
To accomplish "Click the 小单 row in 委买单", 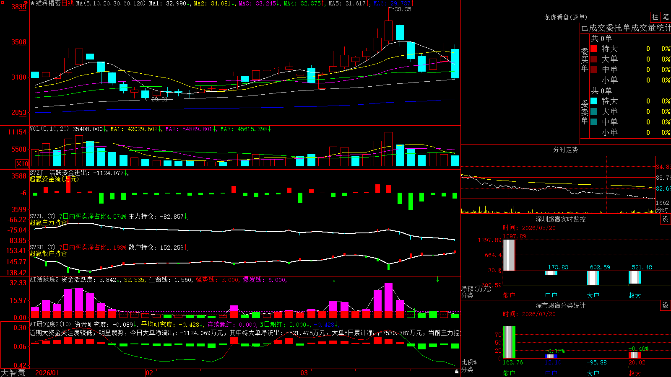I will (x=630, y=80).
